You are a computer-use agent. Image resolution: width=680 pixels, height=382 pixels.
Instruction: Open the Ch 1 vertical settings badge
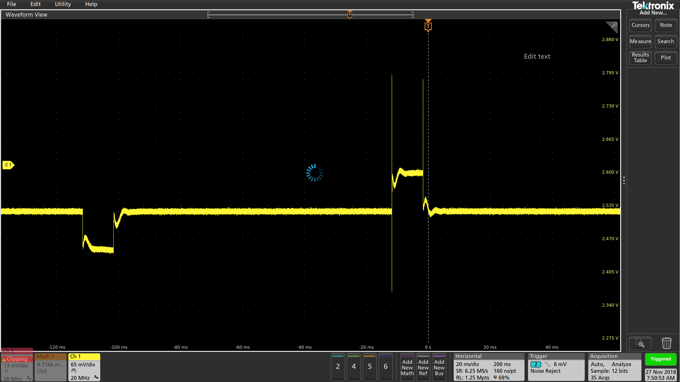[84, 367]
